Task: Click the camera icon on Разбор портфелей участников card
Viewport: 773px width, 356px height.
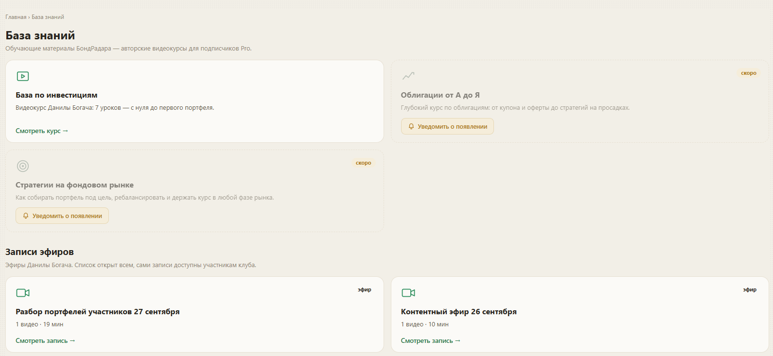Action: click(23, 293)
